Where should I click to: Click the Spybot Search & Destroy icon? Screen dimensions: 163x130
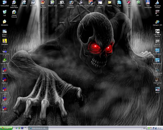(5, 31)
